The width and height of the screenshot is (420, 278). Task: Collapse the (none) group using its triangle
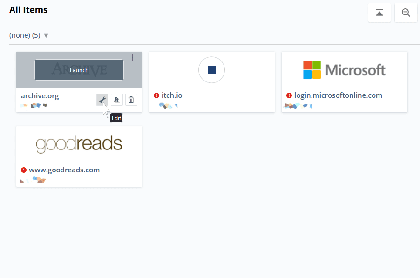(46, 35)
